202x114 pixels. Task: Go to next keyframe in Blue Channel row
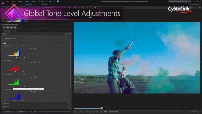point(35,92)
